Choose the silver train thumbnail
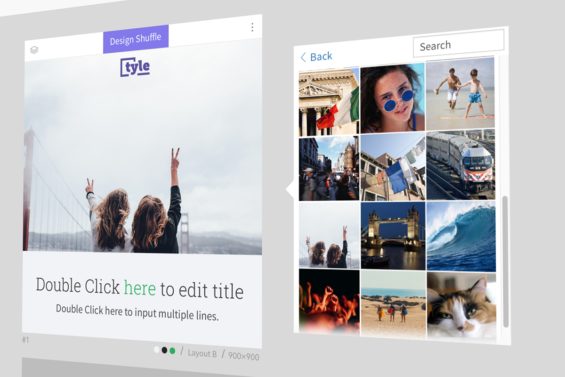This screenshot has height=377, width=565. (x=460, y=164)
